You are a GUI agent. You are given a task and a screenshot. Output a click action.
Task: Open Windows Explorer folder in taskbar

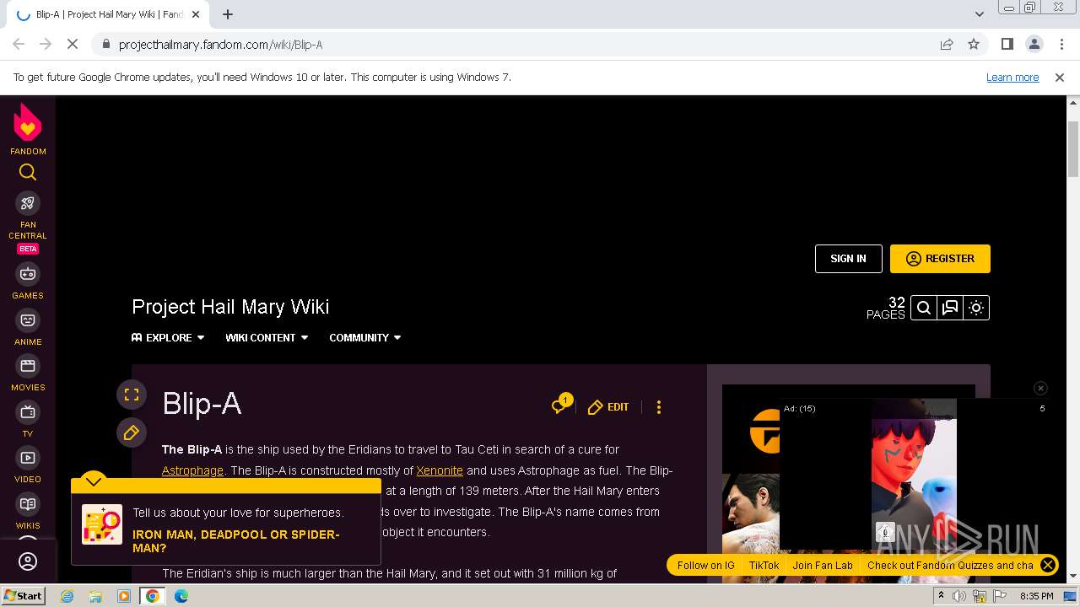pos(95,596)
